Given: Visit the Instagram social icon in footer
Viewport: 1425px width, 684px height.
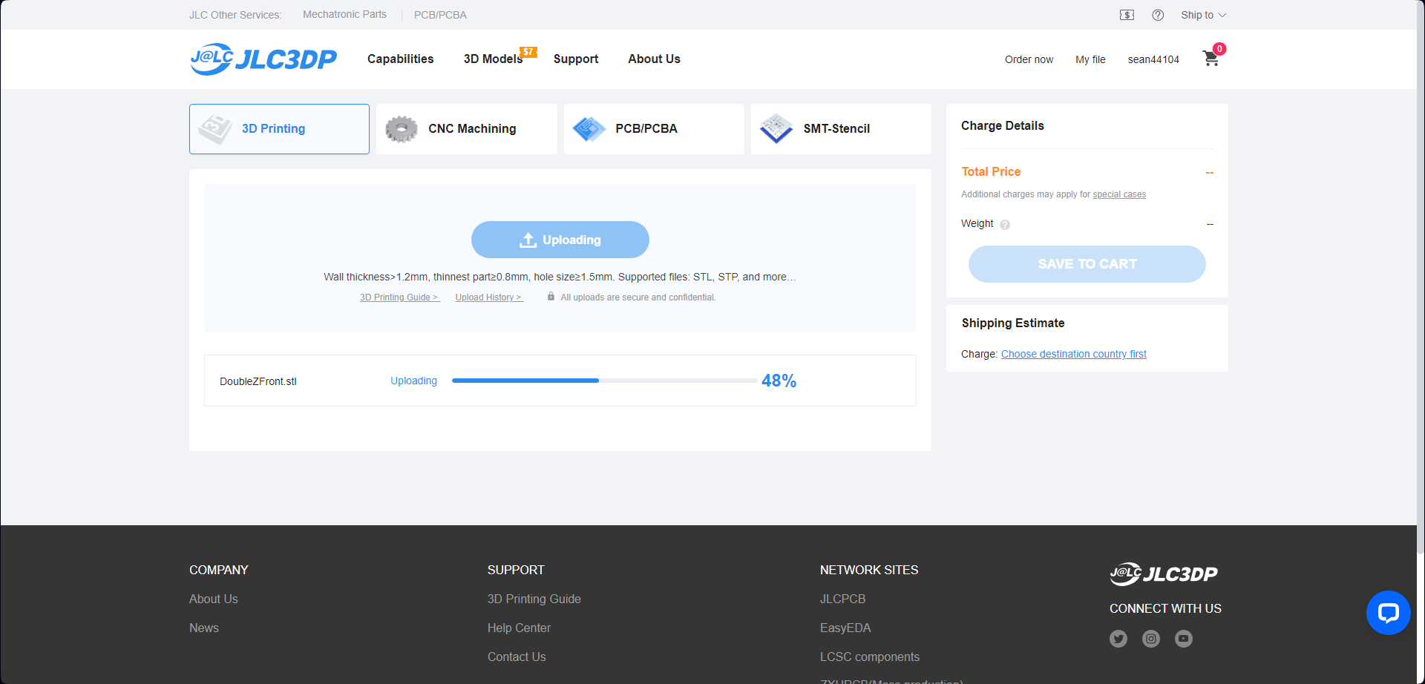Looking at the screenshot, I should tap(1151, 639).
